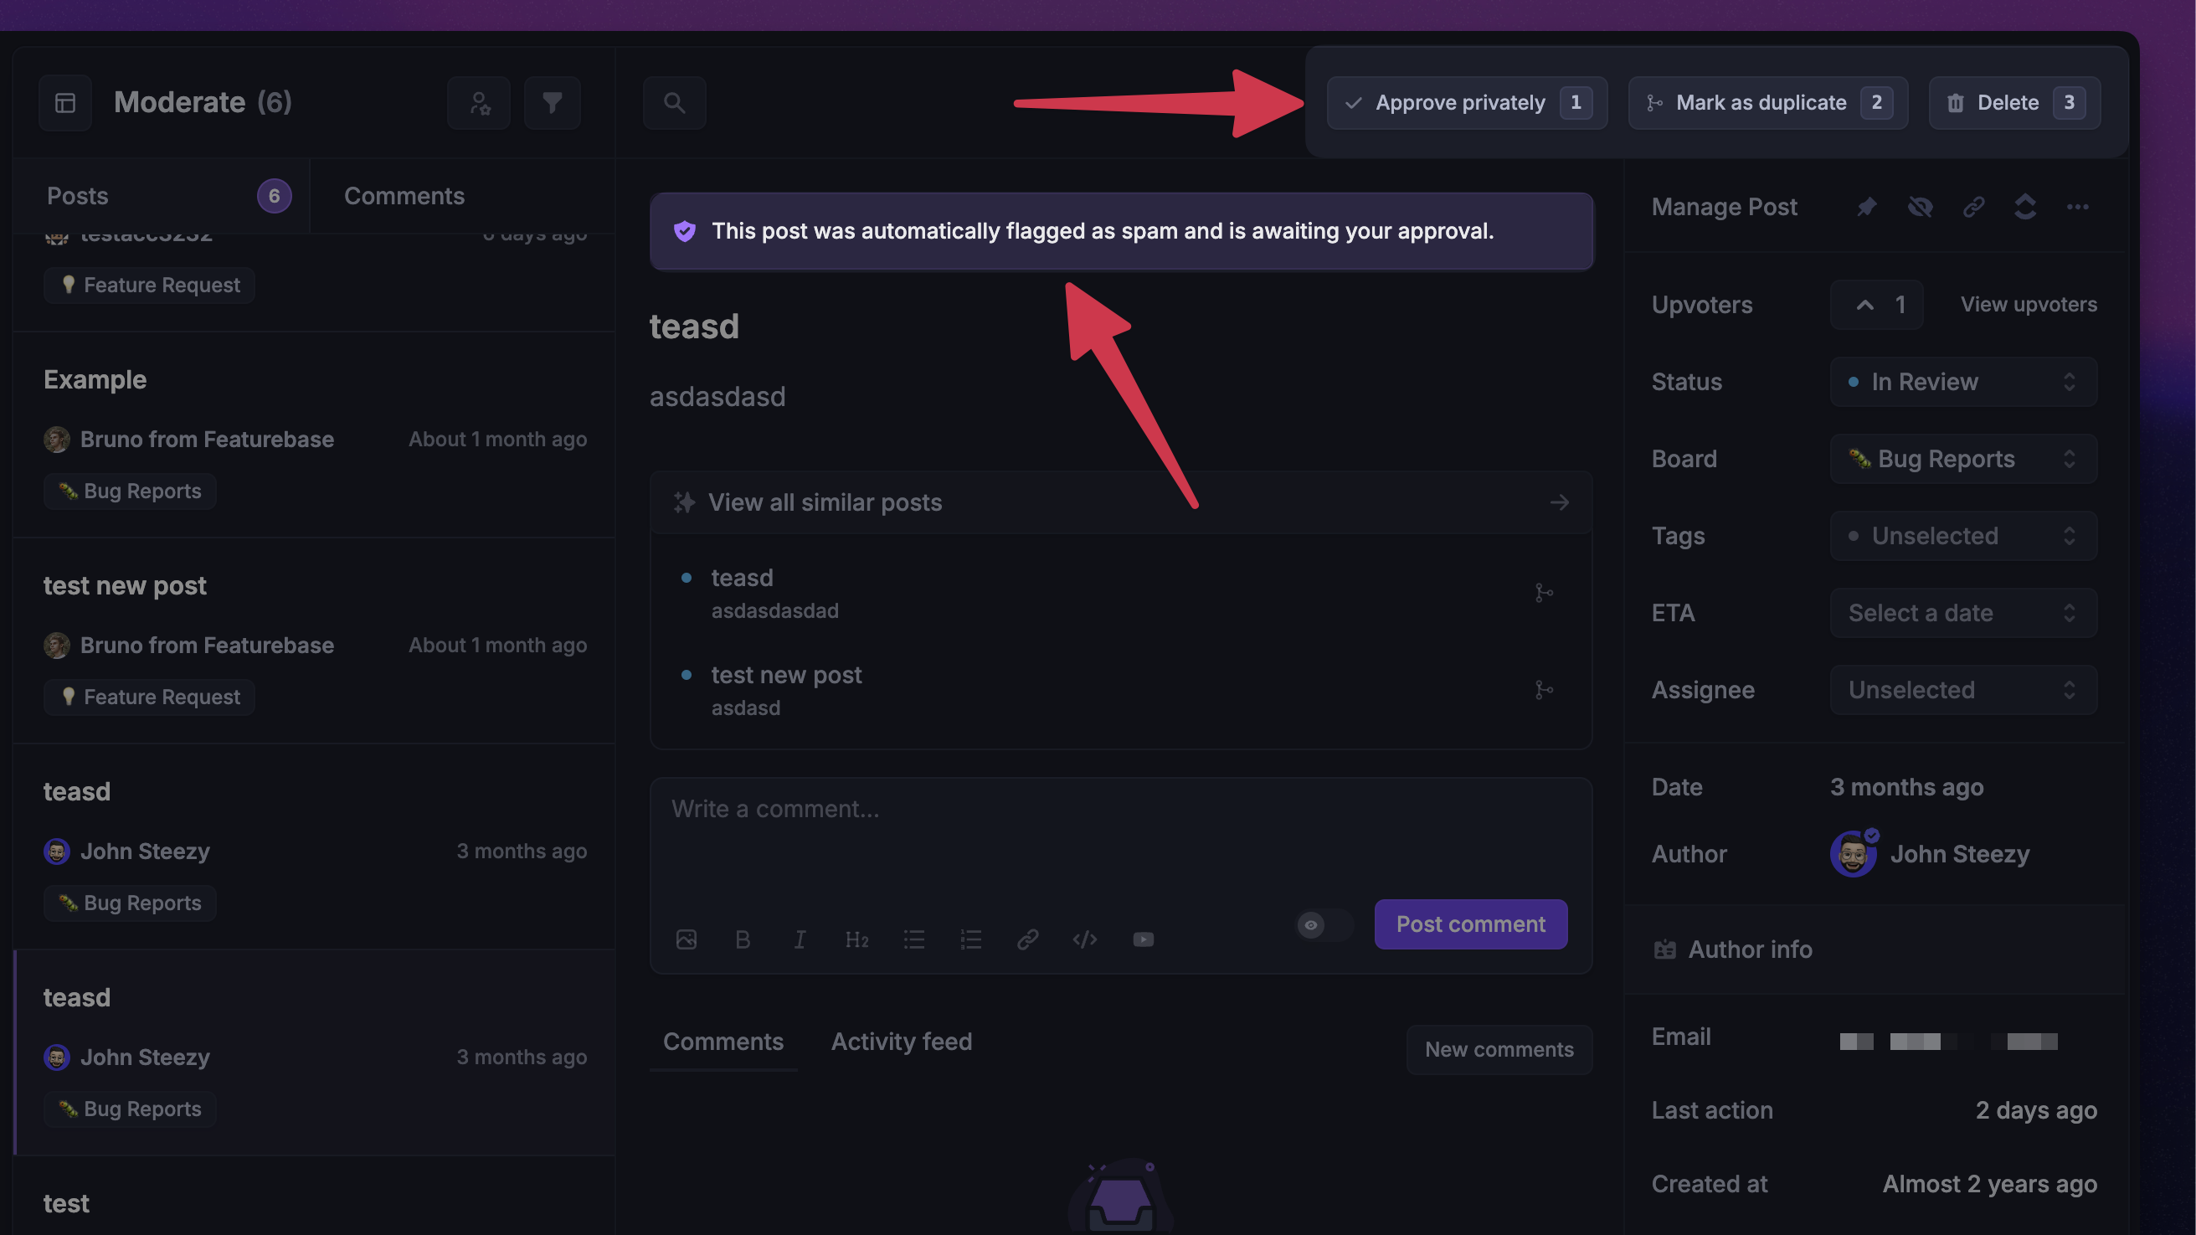Click the merge arrows icon in Manage Post
This screenshot has width=2196, height=1235.
point(2025,207)
